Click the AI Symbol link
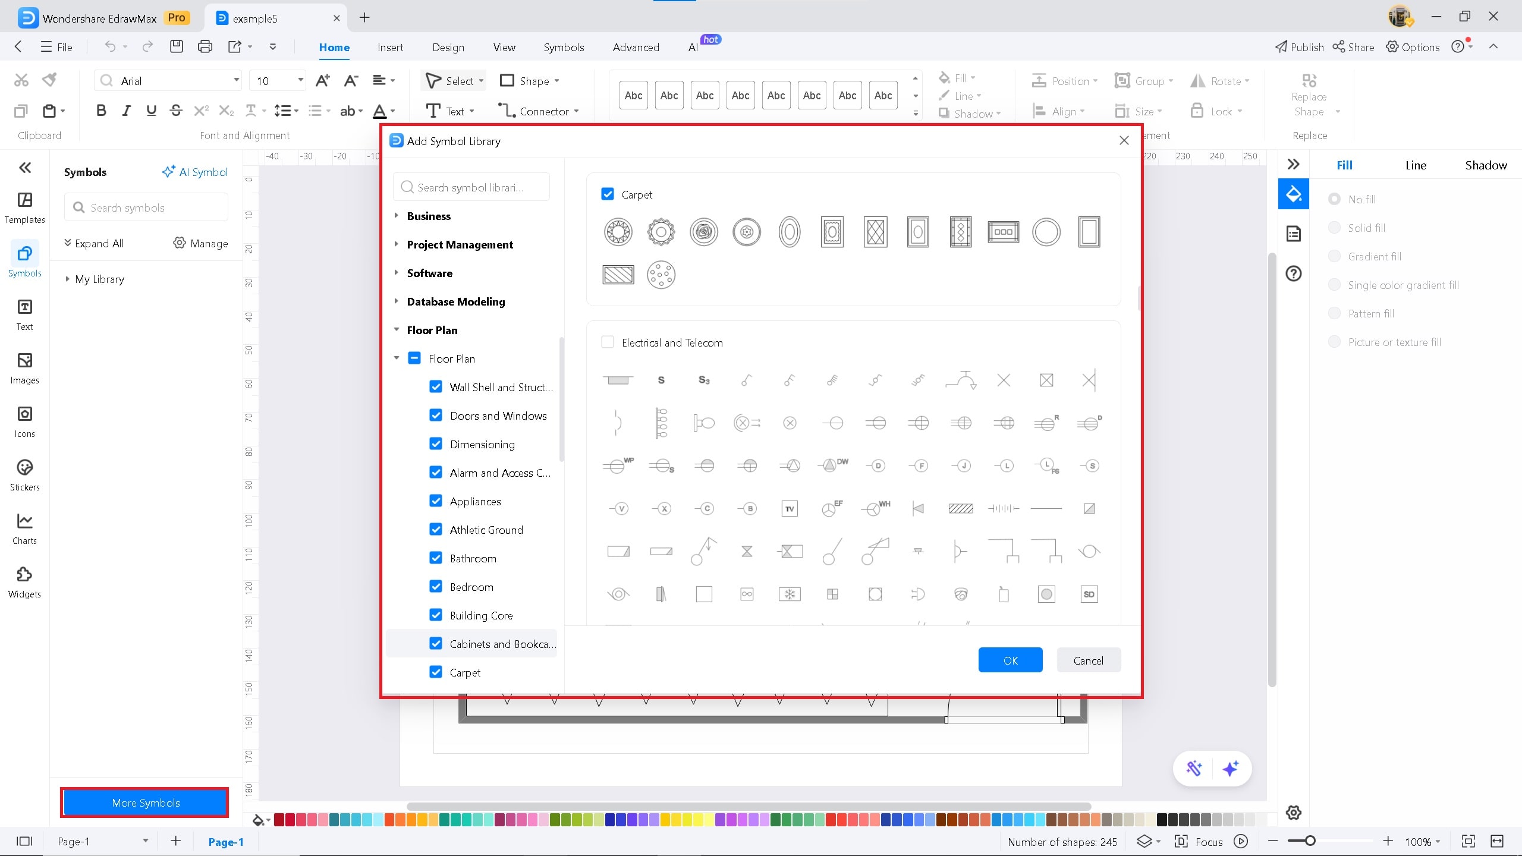Image resolution: width=1522 pixels, height=856 pixels. tap(195, 172)
